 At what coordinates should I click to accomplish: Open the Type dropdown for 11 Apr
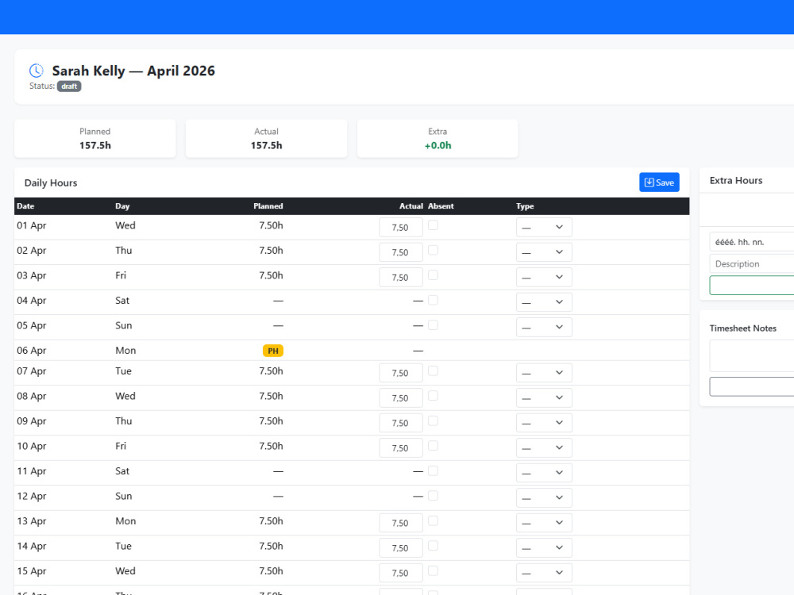[544, 473]
